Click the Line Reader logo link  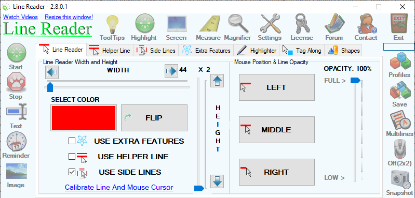[x=47, y=29]
